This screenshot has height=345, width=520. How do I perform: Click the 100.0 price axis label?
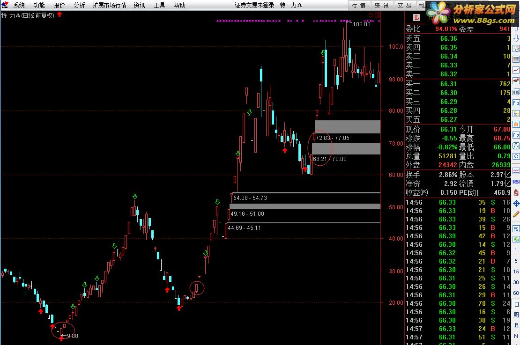[x=396, y=47]
